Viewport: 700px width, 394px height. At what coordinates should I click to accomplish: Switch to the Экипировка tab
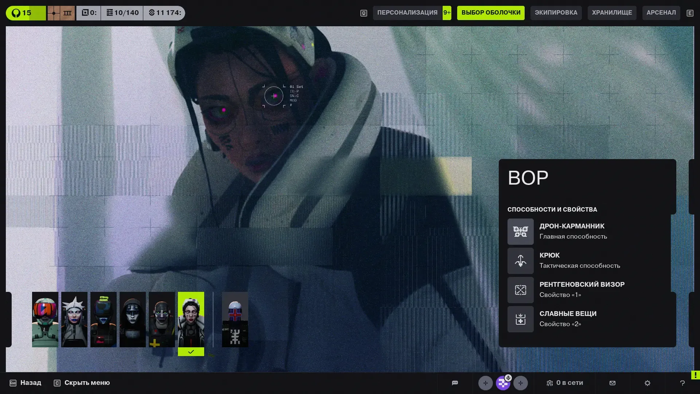point(556,13)
